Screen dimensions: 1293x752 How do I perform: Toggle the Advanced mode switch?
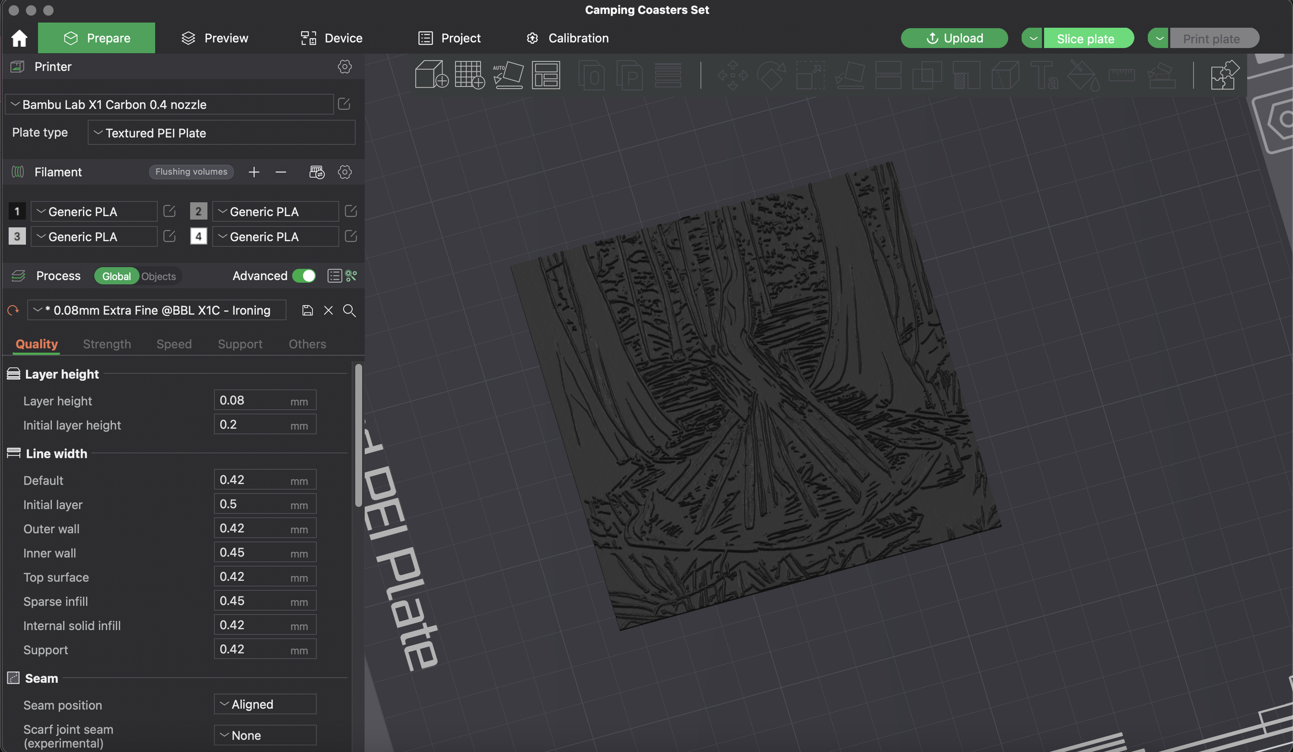click(x=304, y=276)
